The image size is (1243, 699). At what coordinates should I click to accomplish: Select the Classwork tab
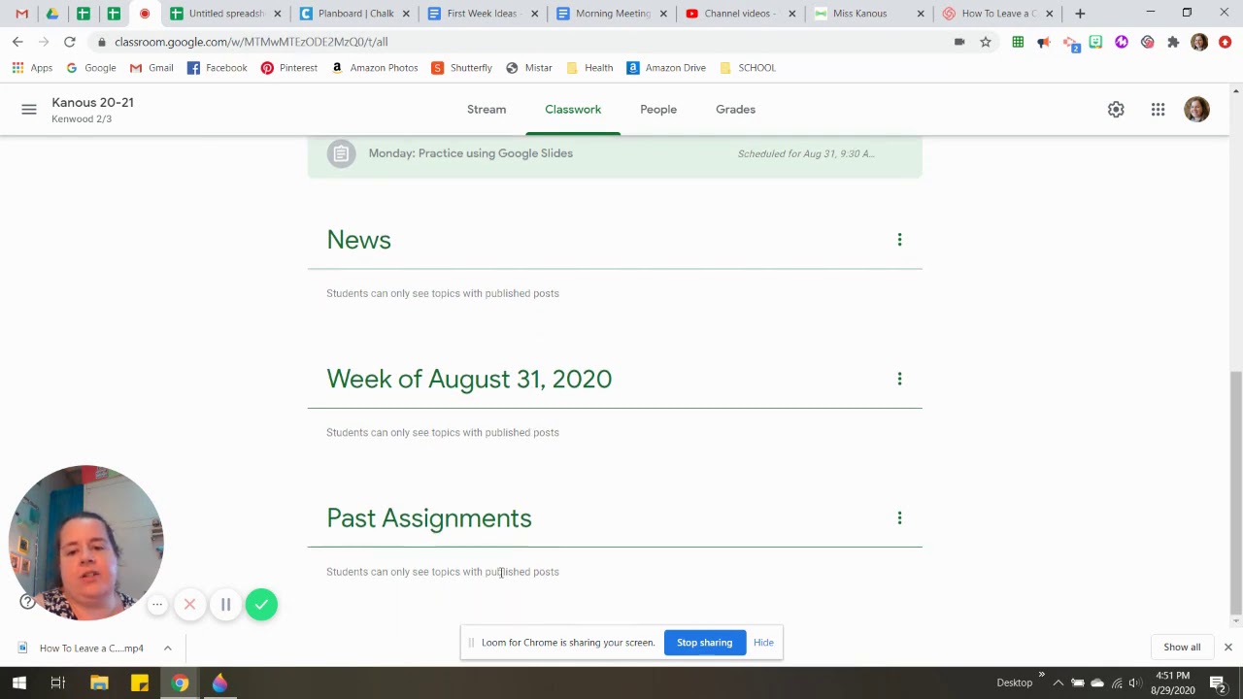pos(573,110)
